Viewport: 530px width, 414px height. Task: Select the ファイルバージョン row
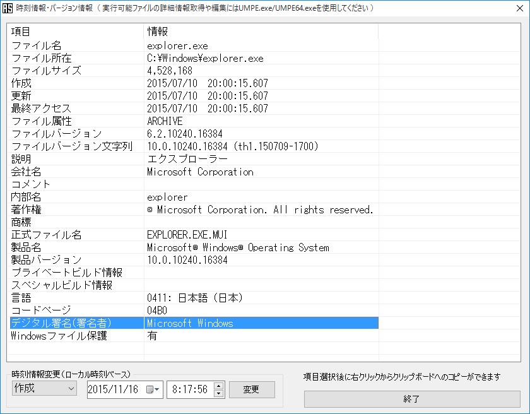point(194,134)
